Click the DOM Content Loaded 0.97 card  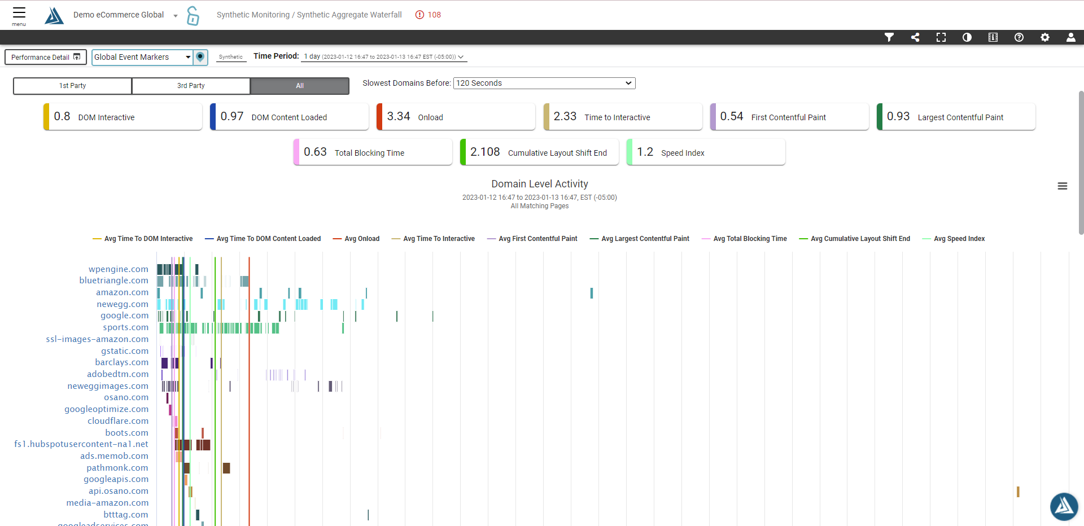(x=290, y=117)
